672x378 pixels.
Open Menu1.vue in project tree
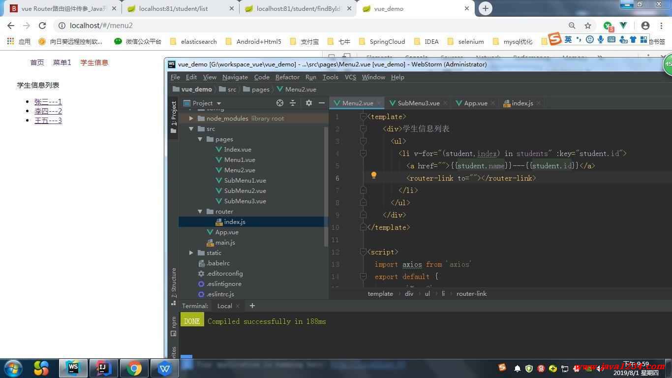236,159
